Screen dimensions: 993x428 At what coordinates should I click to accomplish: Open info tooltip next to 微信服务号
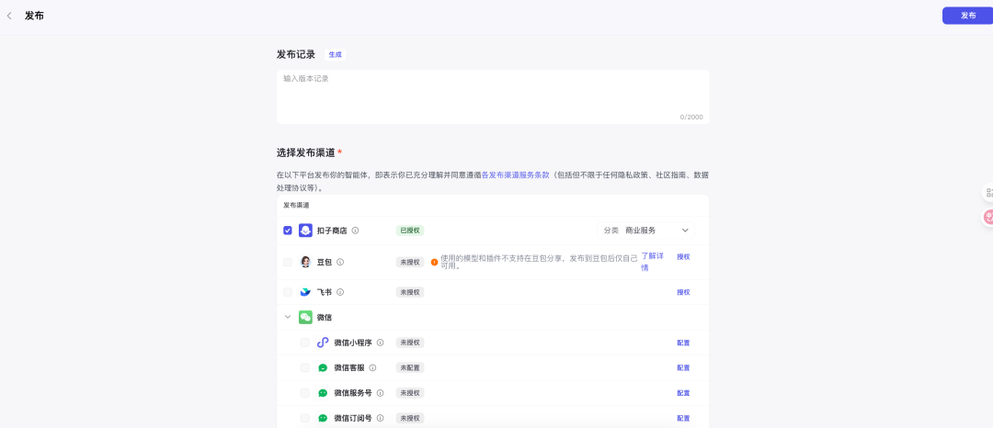click(380, 392)
